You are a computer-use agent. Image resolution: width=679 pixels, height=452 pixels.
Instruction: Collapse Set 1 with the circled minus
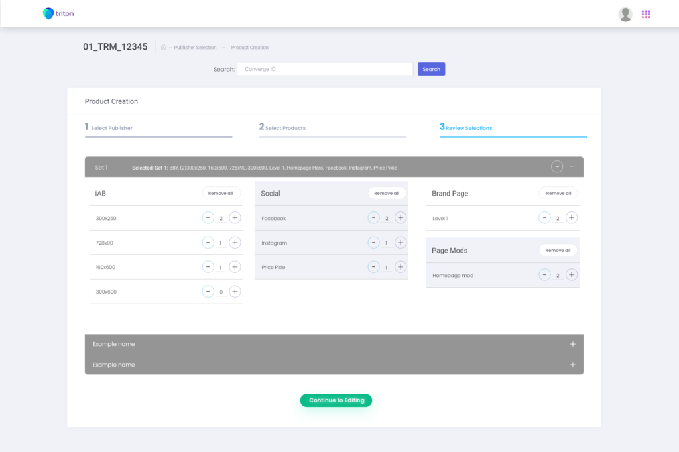[557, 167]
